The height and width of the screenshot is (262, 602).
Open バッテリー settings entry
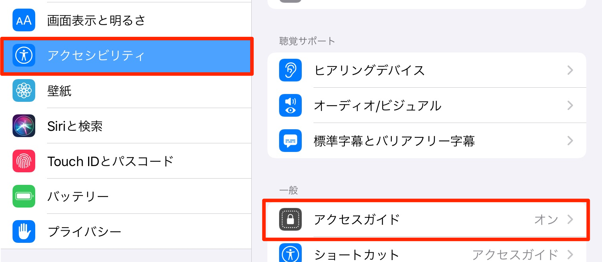pos(126,196)
